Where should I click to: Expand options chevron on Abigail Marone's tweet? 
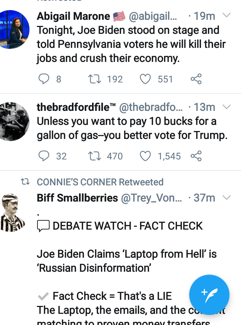pyautogui.click(x=227, y=16)
